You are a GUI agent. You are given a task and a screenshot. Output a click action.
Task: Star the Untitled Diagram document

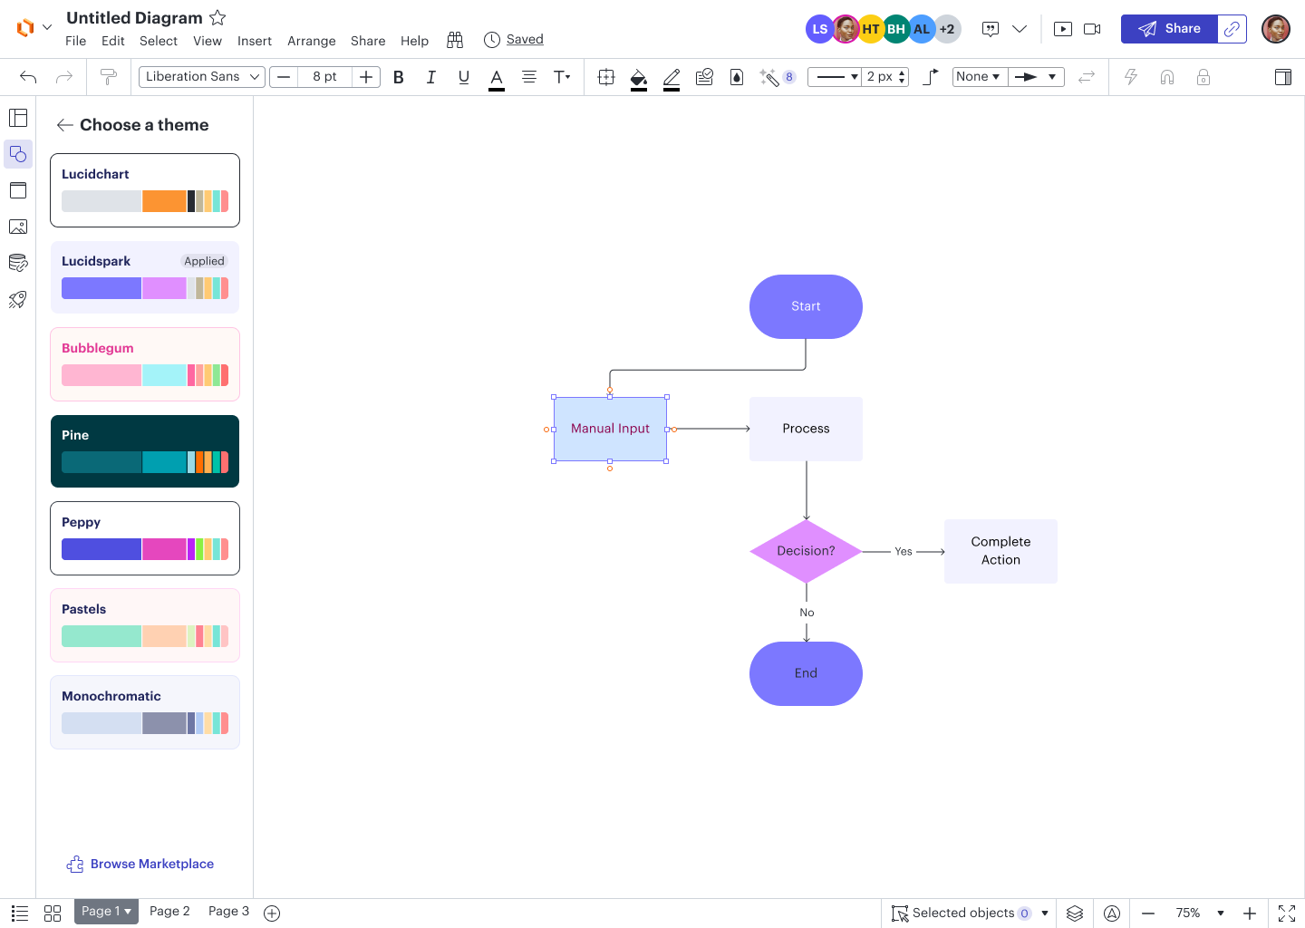pyautogui.click(x=217, y=17)
